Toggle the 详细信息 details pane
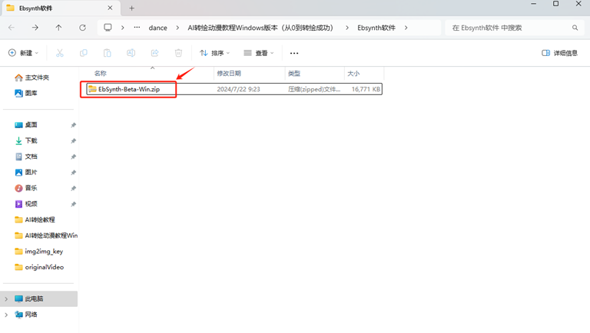This screenshot has width=590, height=333. point(559,53)
